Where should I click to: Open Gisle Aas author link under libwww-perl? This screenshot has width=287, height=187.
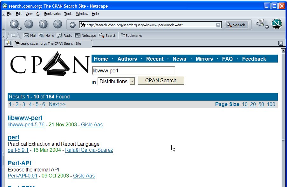click(92, 125)
